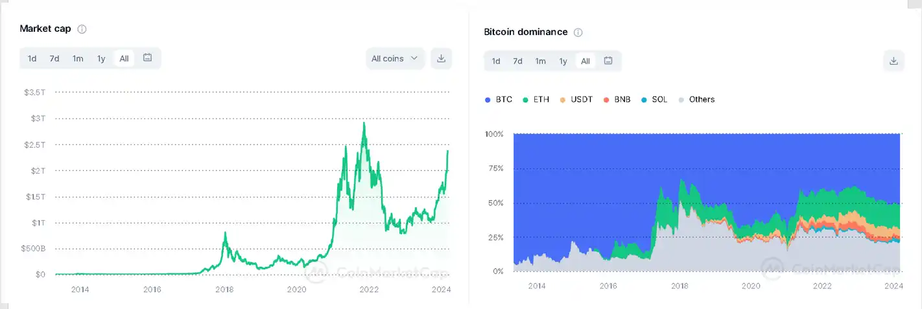The height and width of the screenshot is (309, 922).
Task: Toggle the BTC legend series
Action: coord(499,100)
